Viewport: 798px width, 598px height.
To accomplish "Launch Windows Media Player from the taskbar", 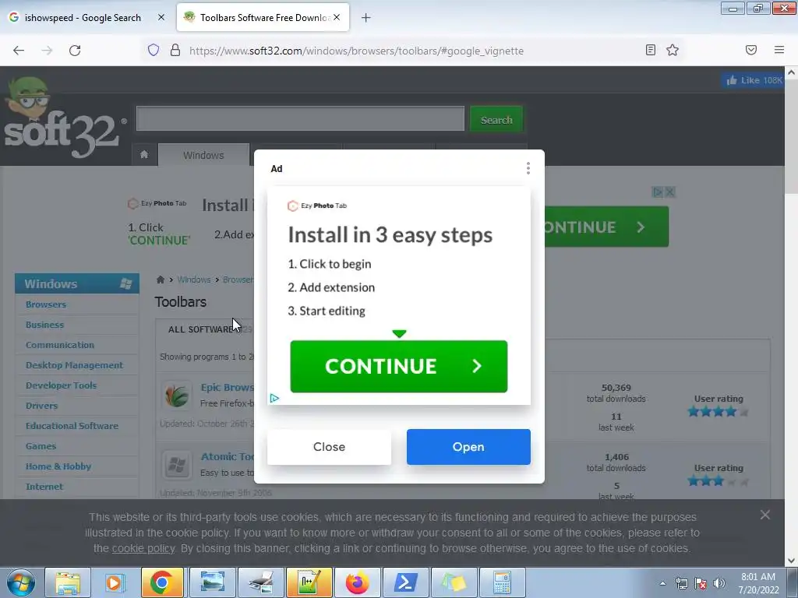I will [x=115, y=582].
